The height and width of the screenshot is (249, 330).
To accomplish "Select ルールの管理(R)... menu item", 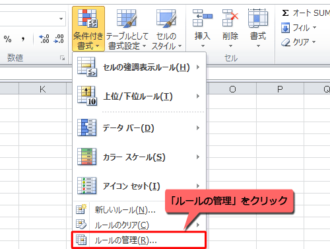I will tap(139, 240).
